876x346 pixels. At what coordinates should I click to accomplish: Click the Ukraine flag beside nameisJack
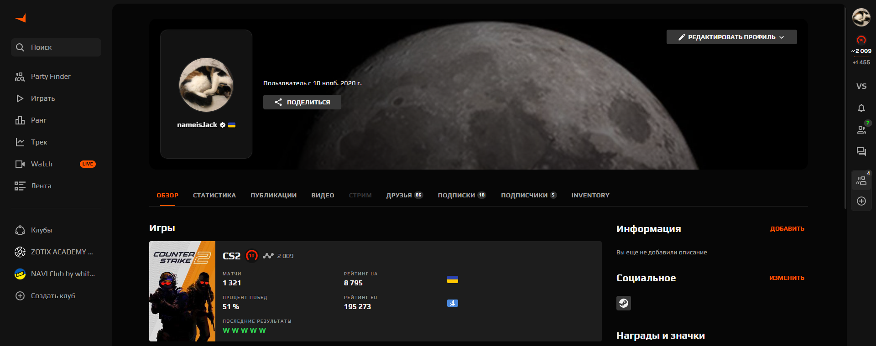232,125
